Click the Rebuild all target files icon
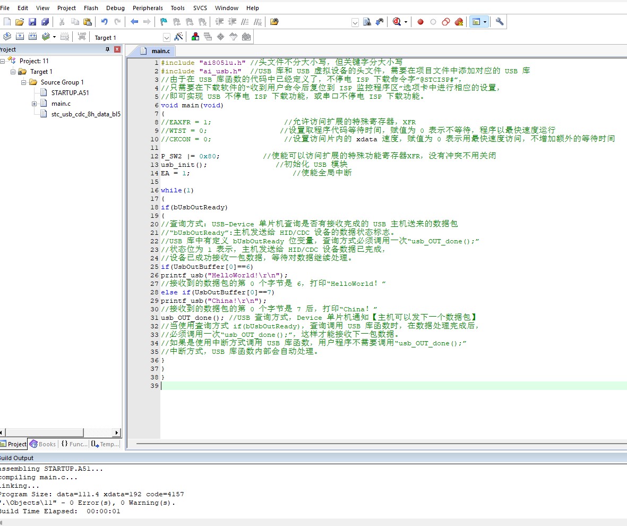 click(32, 37)
